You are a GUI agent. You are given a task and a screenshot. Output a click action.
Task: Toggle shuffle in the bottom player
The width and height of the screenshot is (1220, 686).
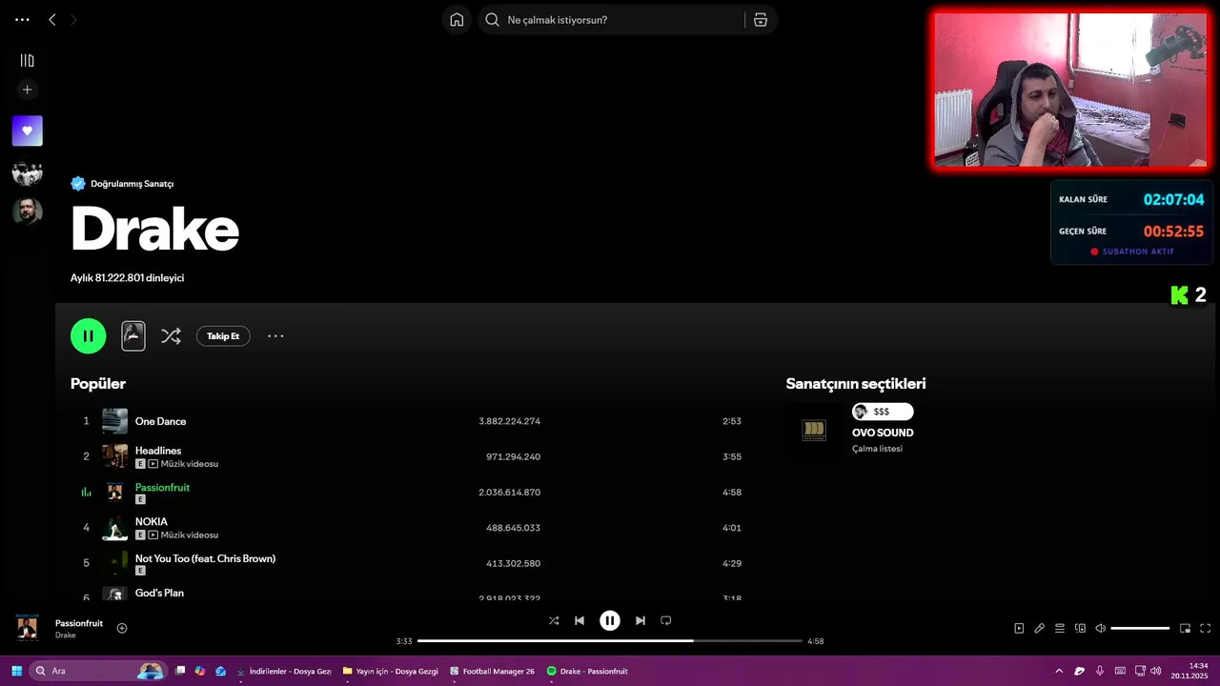(554, 620)
